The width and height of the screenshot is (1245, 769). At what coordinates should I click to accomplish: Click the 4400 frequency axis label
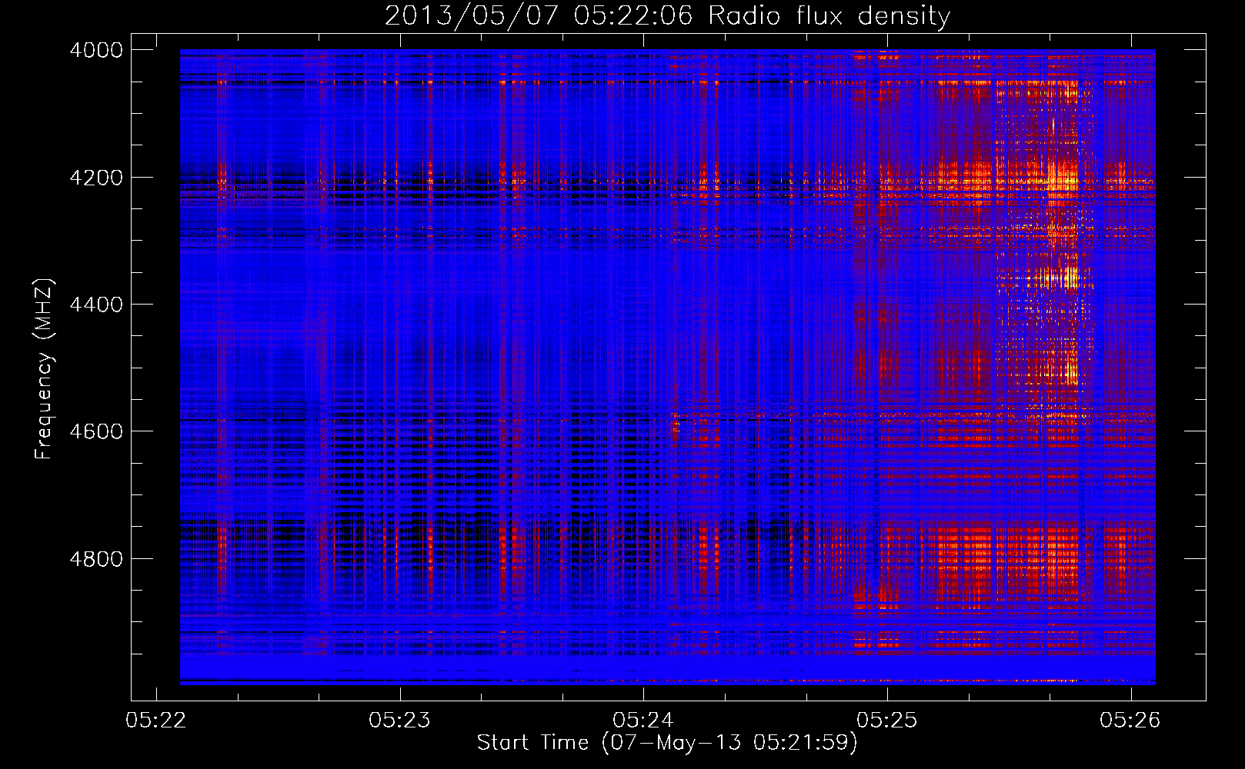96,305
